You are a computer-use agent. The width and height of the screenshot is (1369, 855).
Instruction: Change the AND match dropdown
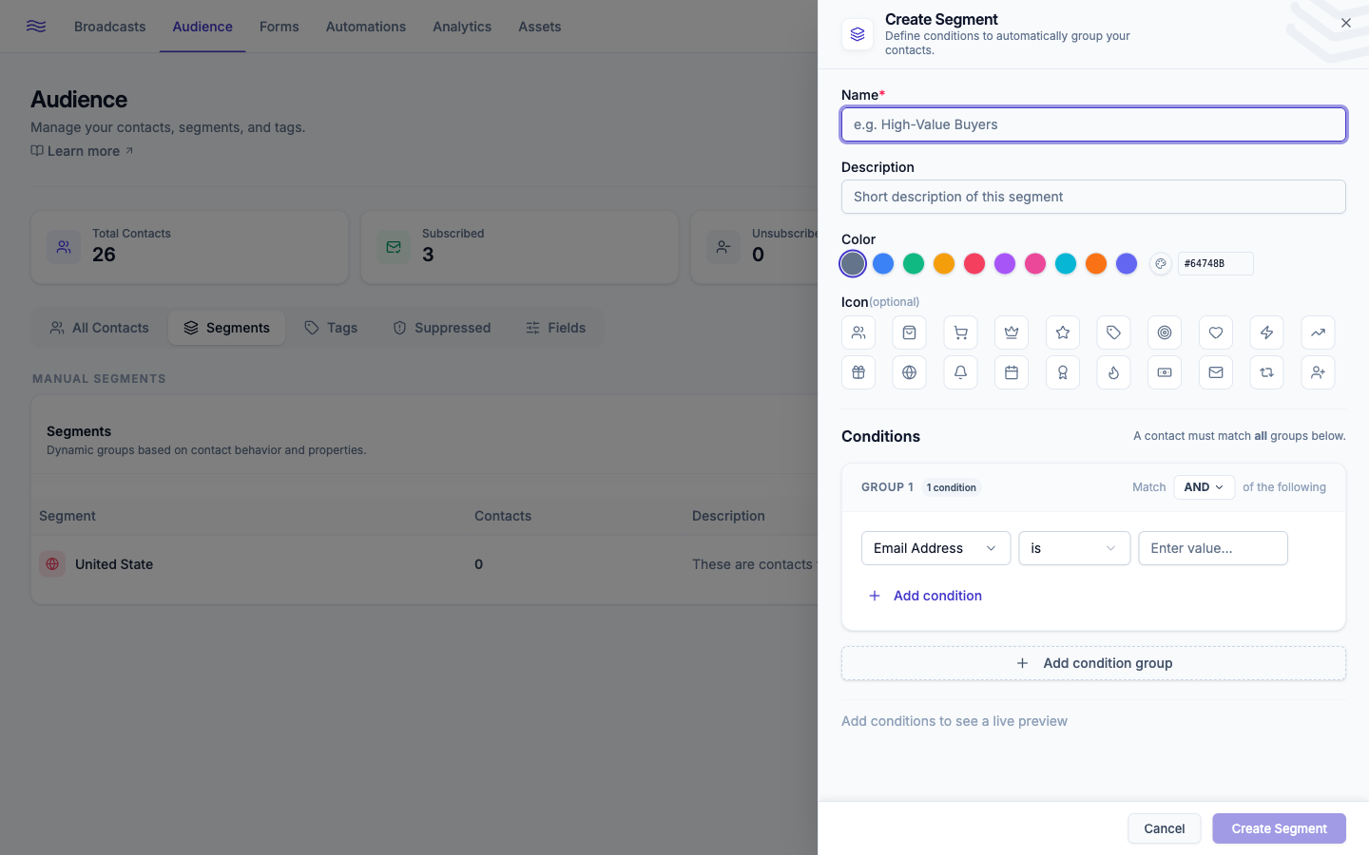[x=1205, y=487]
